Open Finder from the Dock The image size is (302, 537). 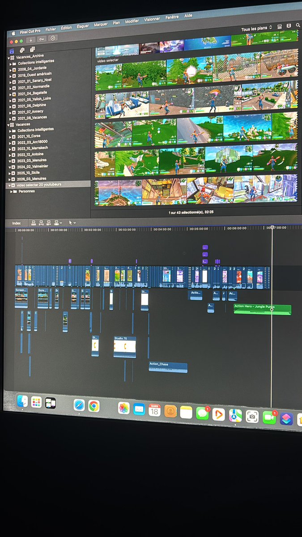click(x=22, y=401)
